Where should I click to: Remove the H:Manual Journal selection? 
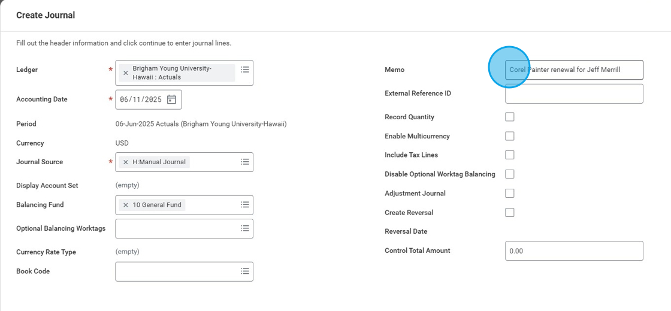[125, 162]
